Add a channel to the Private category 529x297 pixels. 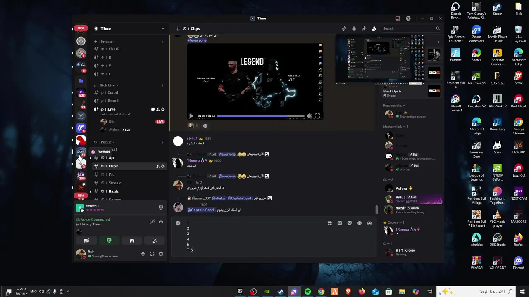pos(163,42)
